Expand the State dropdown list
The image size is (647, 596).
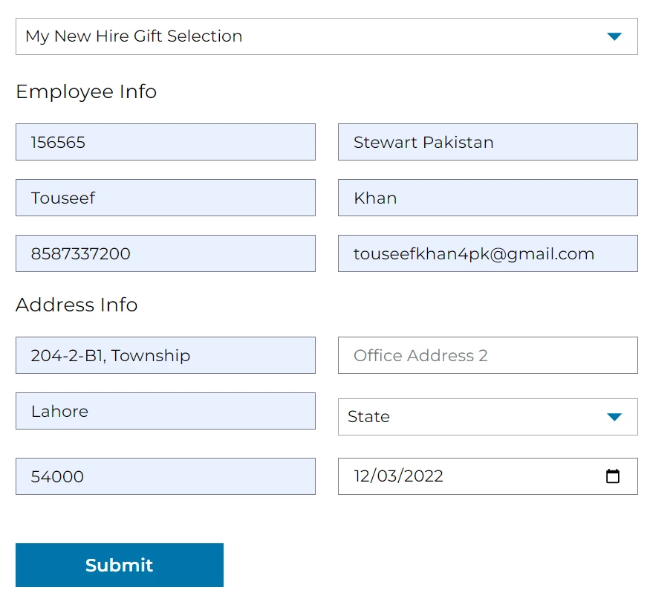click(x=488, y=417)
